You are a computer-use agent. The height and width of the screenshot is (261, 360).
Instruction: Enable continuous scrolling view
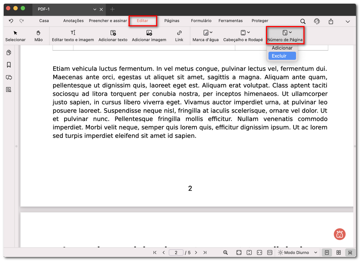[350, 252]
